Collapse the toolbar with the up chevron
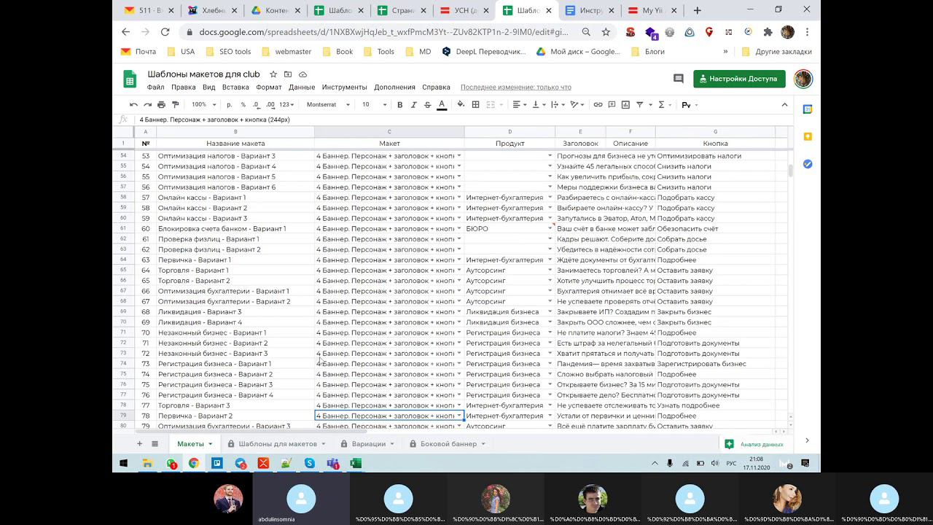 784,104
